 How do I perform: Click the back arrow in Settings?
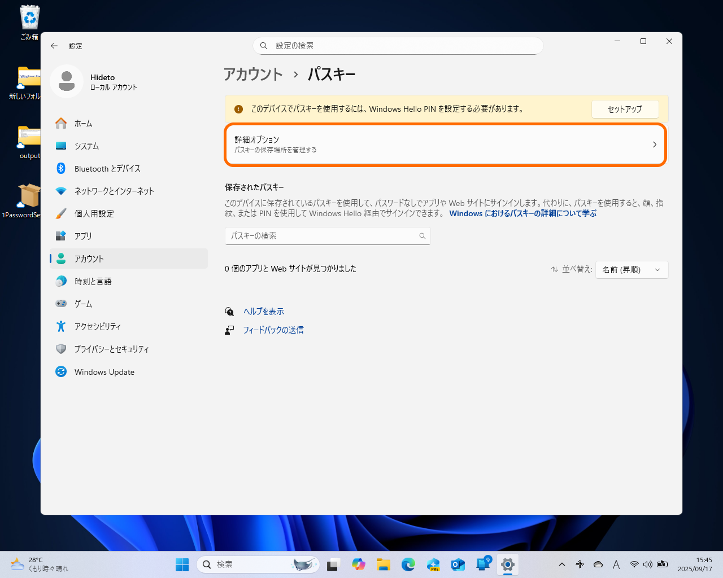coord(54,46)
